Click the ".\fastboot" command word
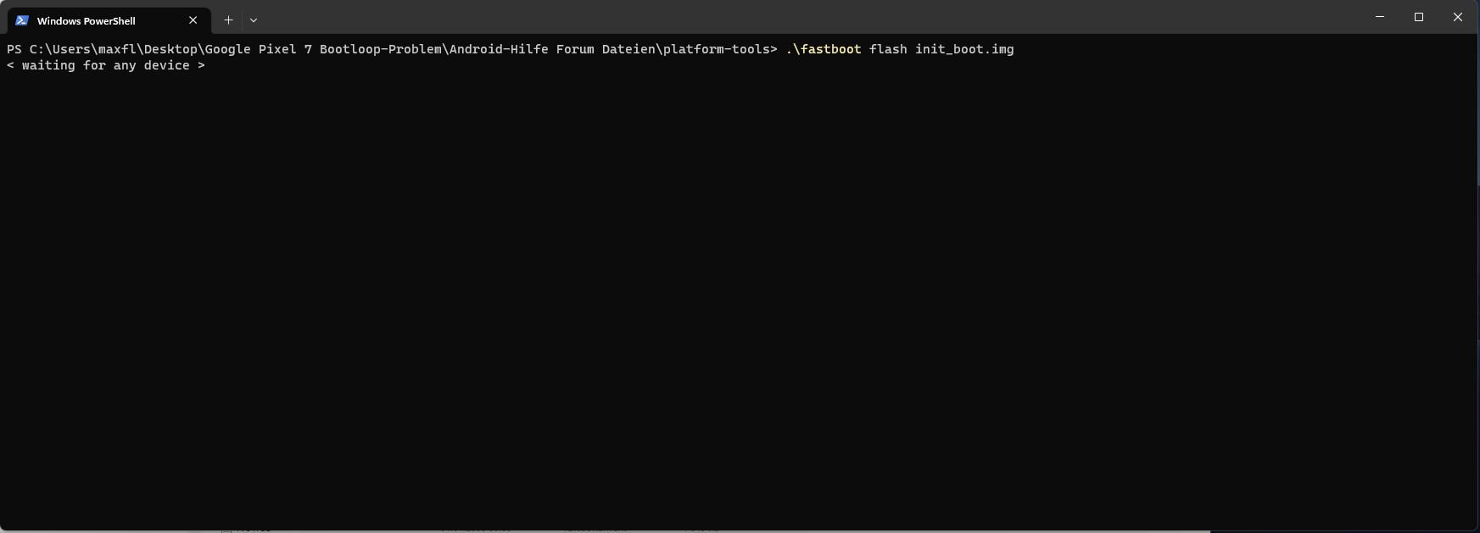 pyautogui.click(x=824, y=49)
